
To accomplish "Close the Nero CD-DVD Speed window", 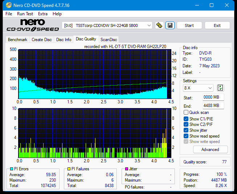I will [228, 5].
